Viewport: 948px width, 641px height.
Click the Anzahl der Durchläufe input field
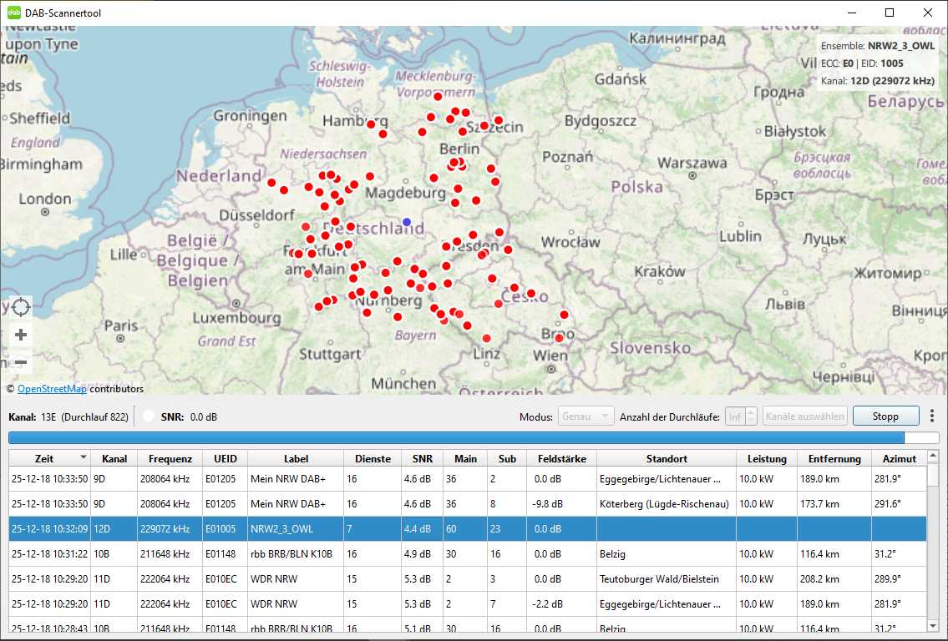click(734, 416)
